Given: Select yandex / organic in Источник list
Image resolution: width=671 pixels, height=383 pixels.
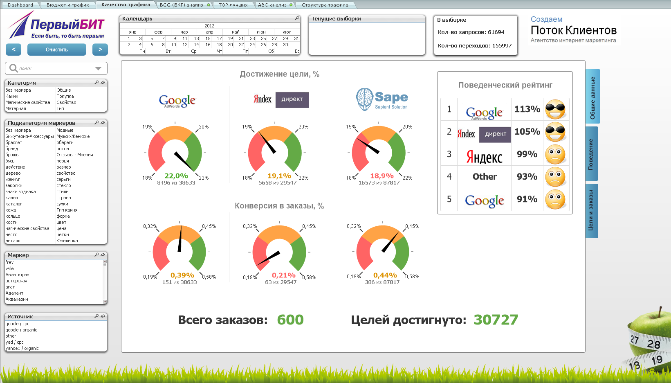Looking at the screenshot, I should point(56,348).
